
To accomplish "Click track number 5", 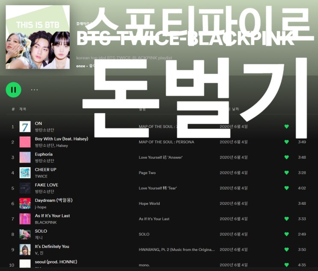I will (13, 188).
